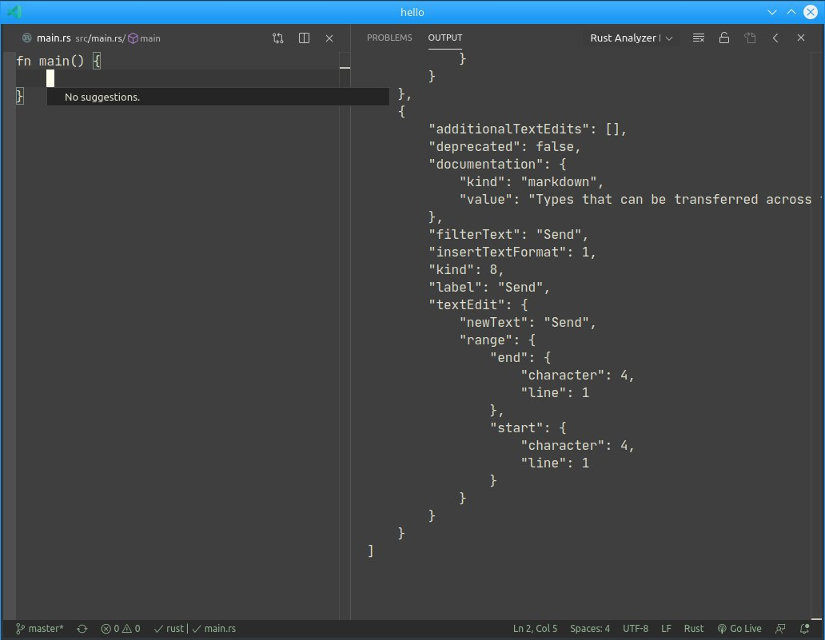Clear the output panel
This screenshot has width=825, height=640.
[698, 38]
